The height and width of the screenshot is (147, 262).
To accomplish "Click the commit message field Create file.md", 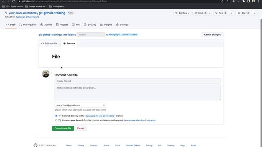I will click(x=138, y=81).
